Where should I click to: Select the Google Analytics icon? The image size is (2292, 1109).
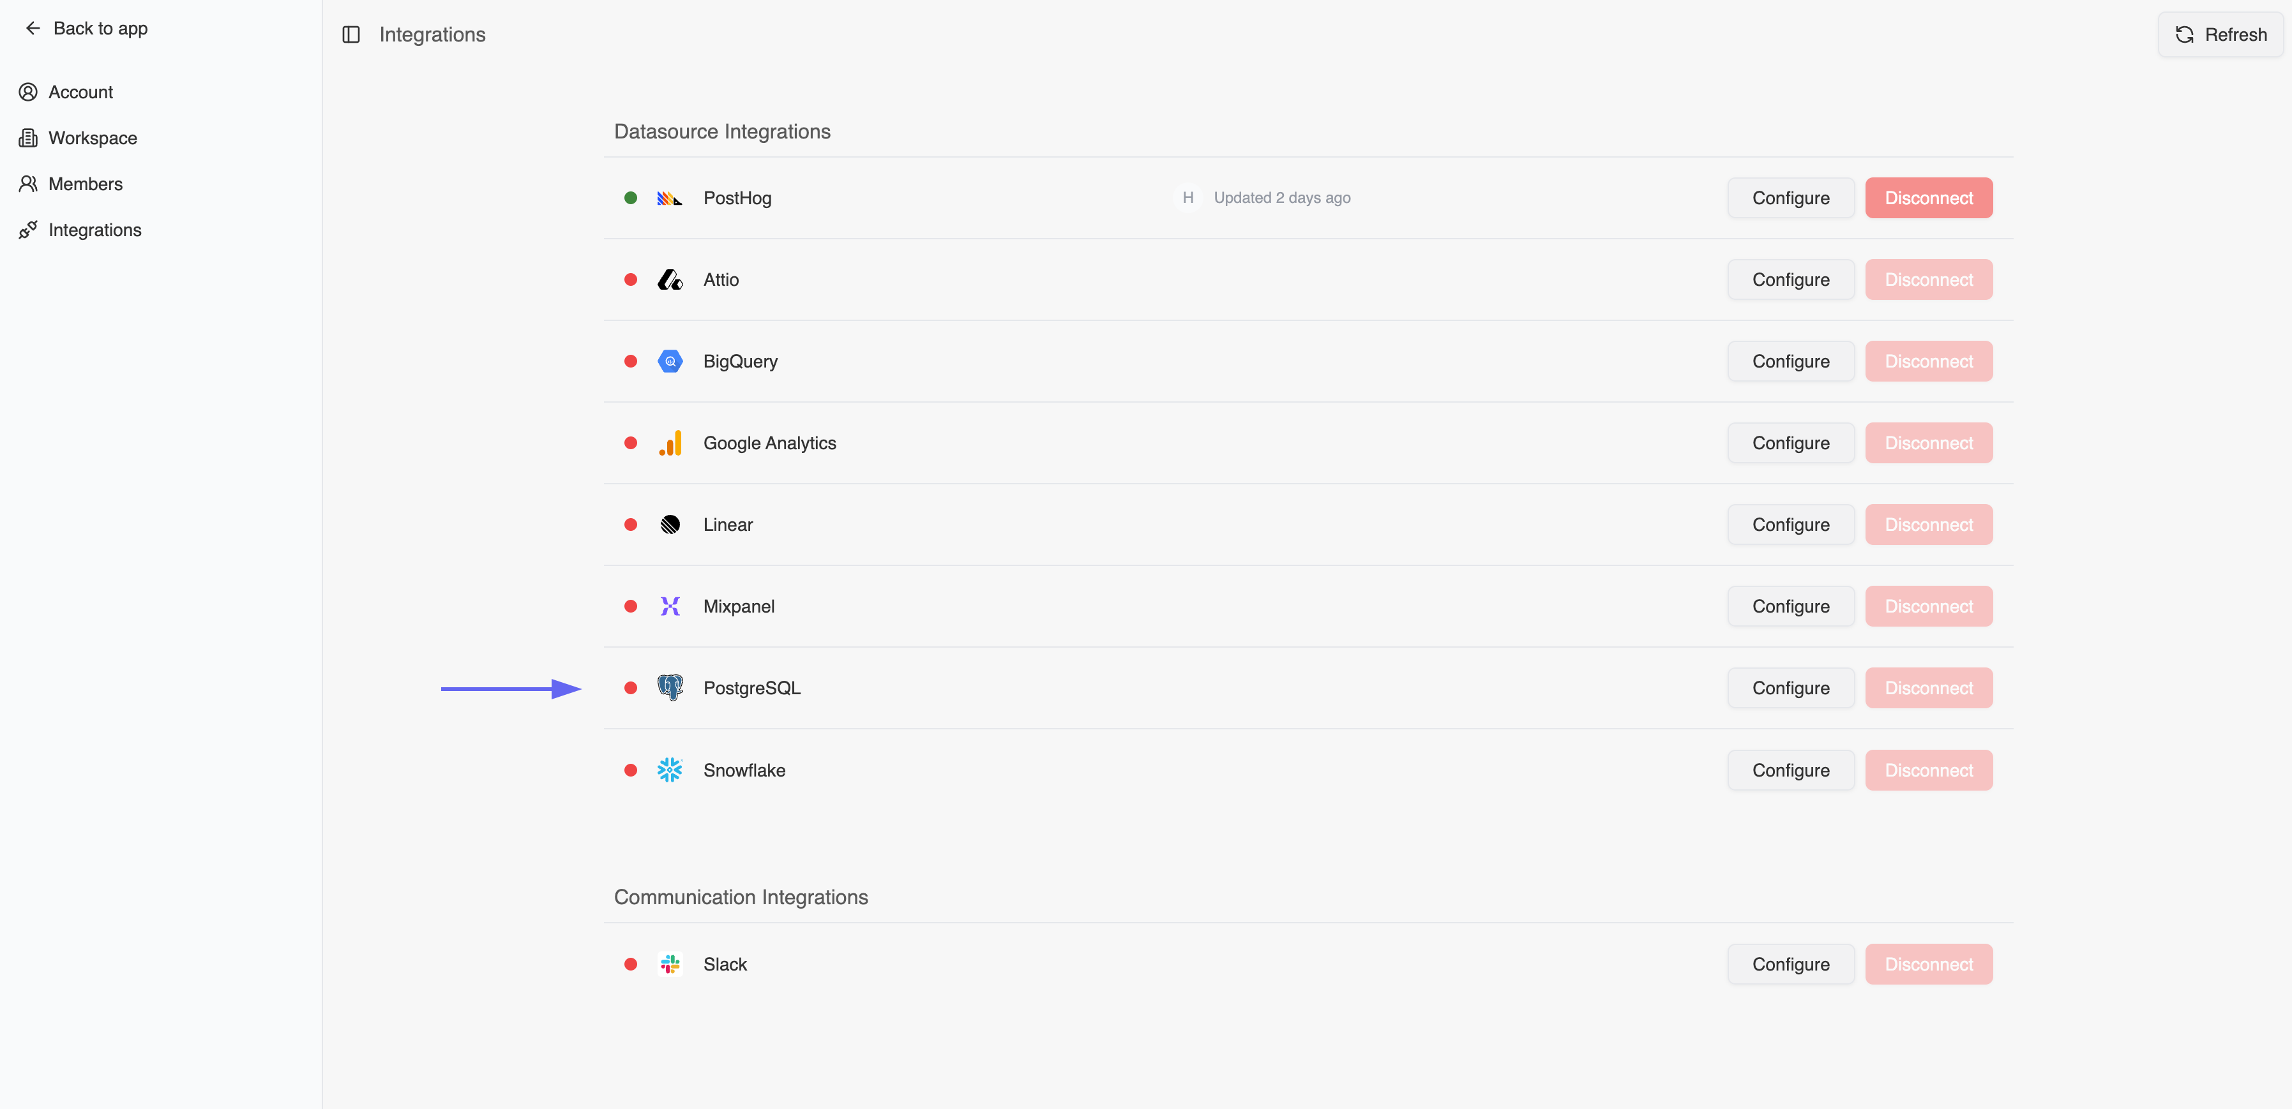click(x=669, y=442)
